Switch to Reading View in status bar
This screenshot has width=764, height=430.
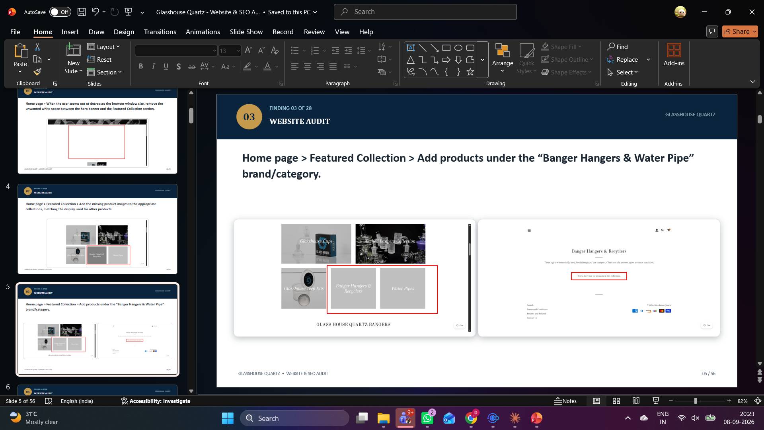(636, 401)
